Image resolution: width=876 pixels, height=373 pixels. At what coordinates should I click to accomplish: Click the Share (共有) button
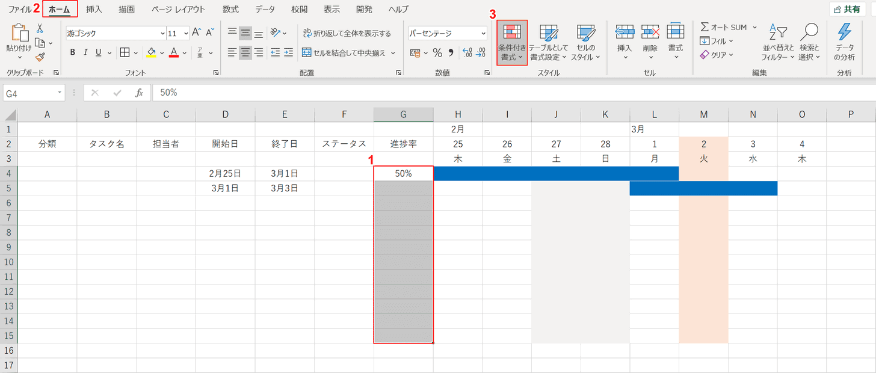848,9
